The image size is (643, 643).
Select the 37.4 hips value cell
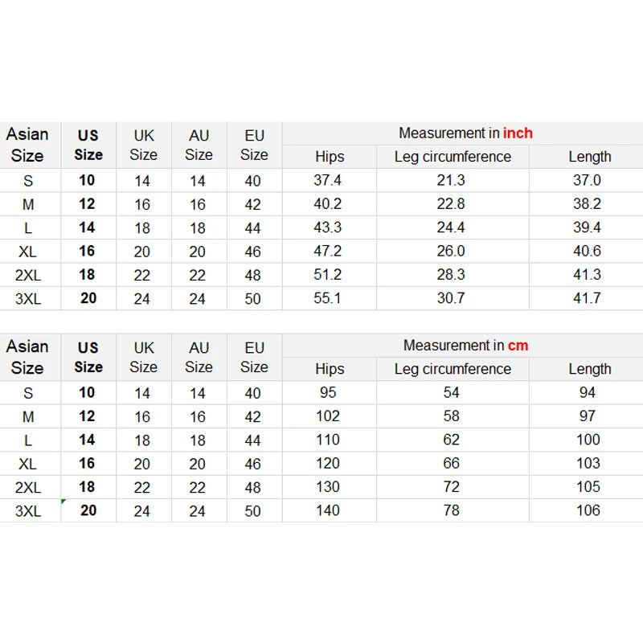[328, 181]
